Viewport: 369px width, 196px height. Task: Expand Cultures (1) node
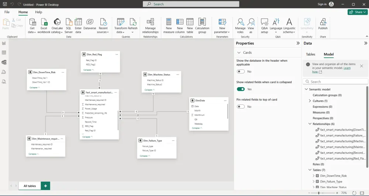click(310, 101)
